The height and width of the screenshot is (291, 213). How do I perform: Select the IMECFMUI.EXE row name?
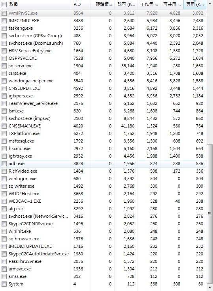point(24,21)
